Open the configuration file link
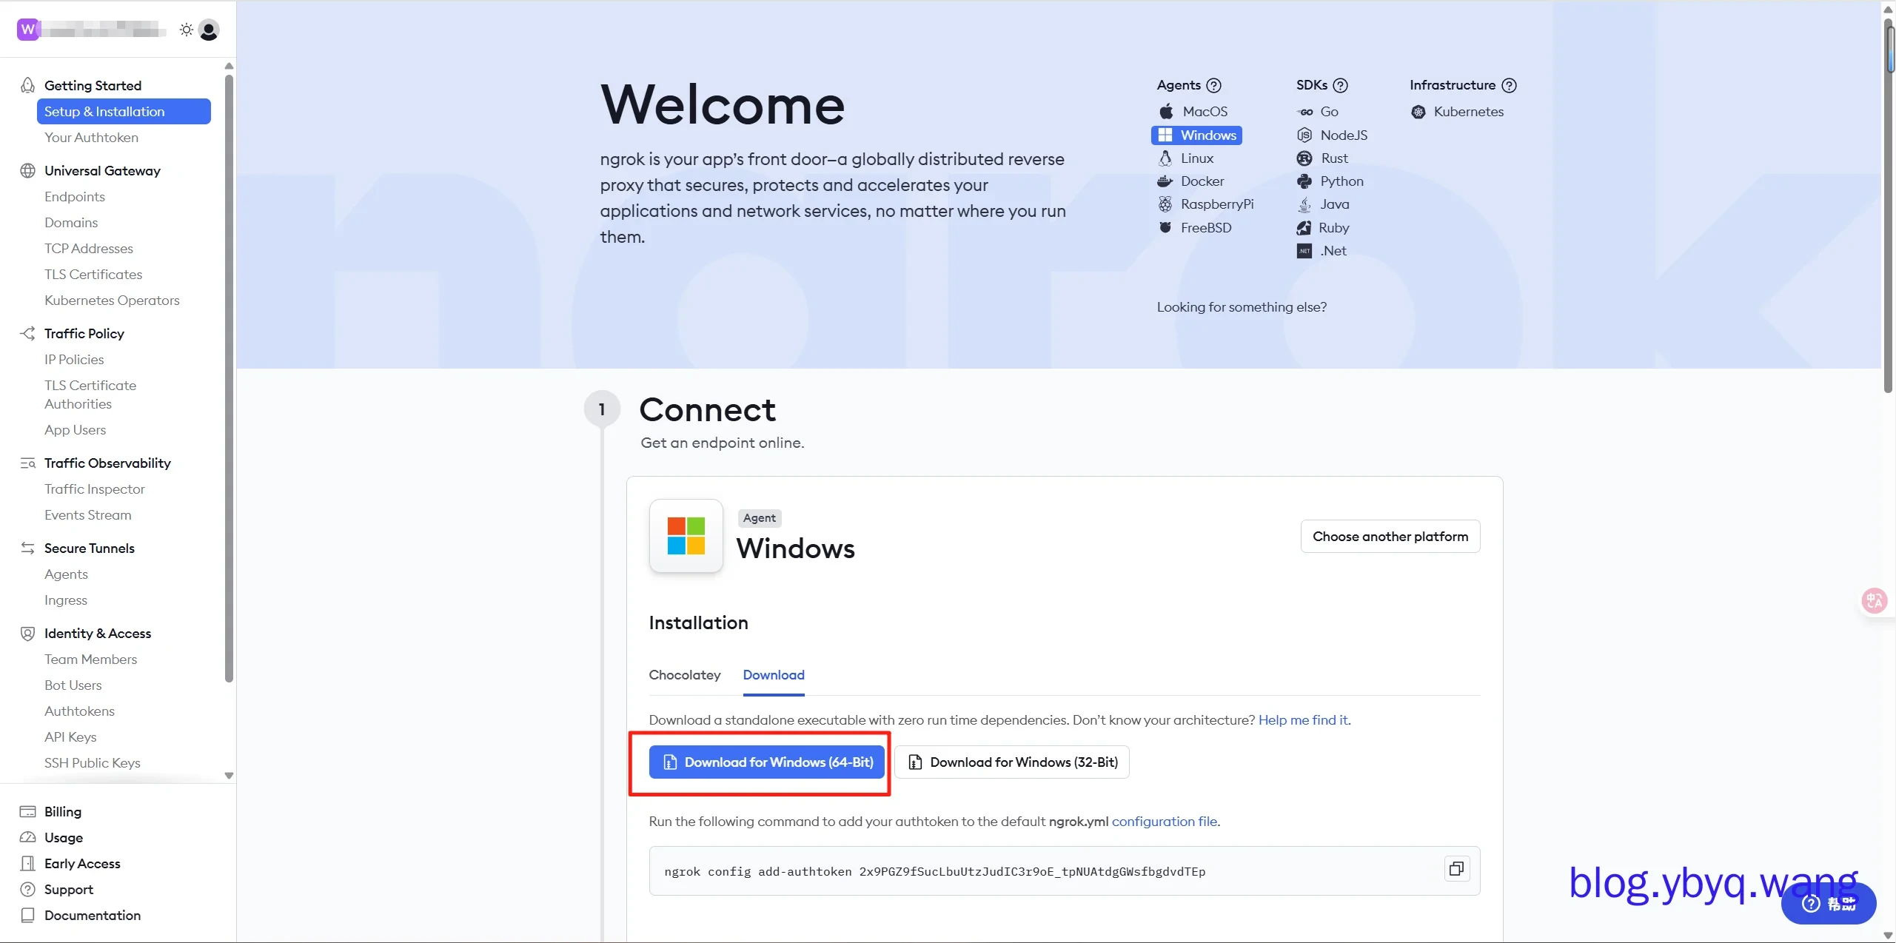 tap(1164, 821)
